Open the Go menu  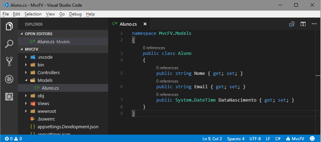(62, 14)
